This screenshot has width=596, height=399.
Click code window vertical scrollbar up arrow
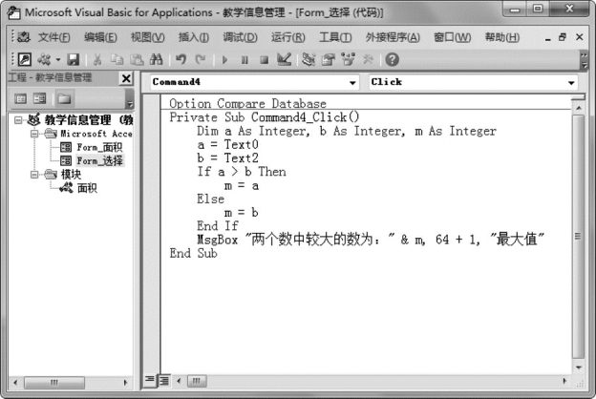[x=579, y=108]
